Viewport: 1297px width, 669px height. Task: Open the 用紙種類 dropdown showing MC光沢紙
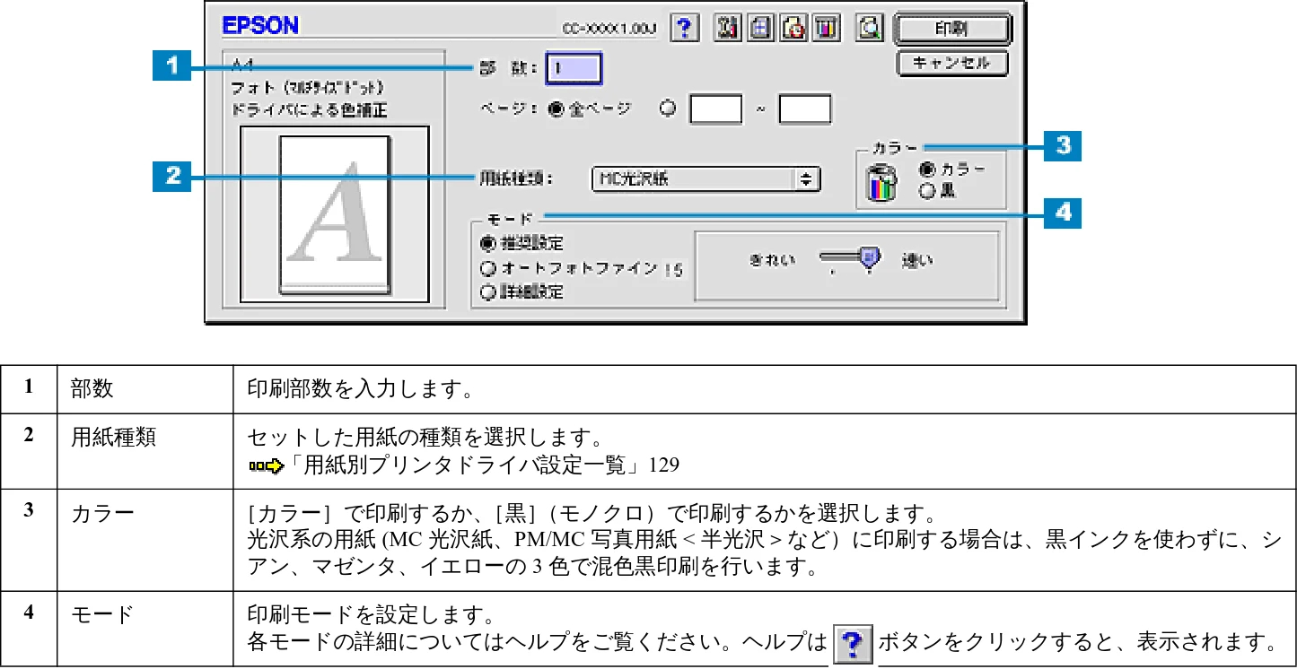705,178
